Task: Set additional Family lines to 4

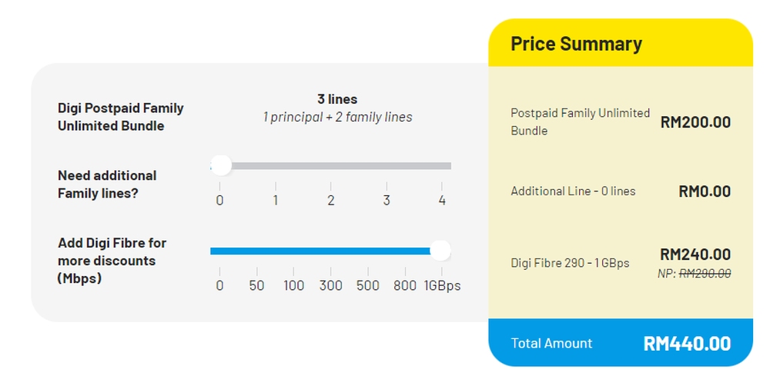Action: point(442,166)
